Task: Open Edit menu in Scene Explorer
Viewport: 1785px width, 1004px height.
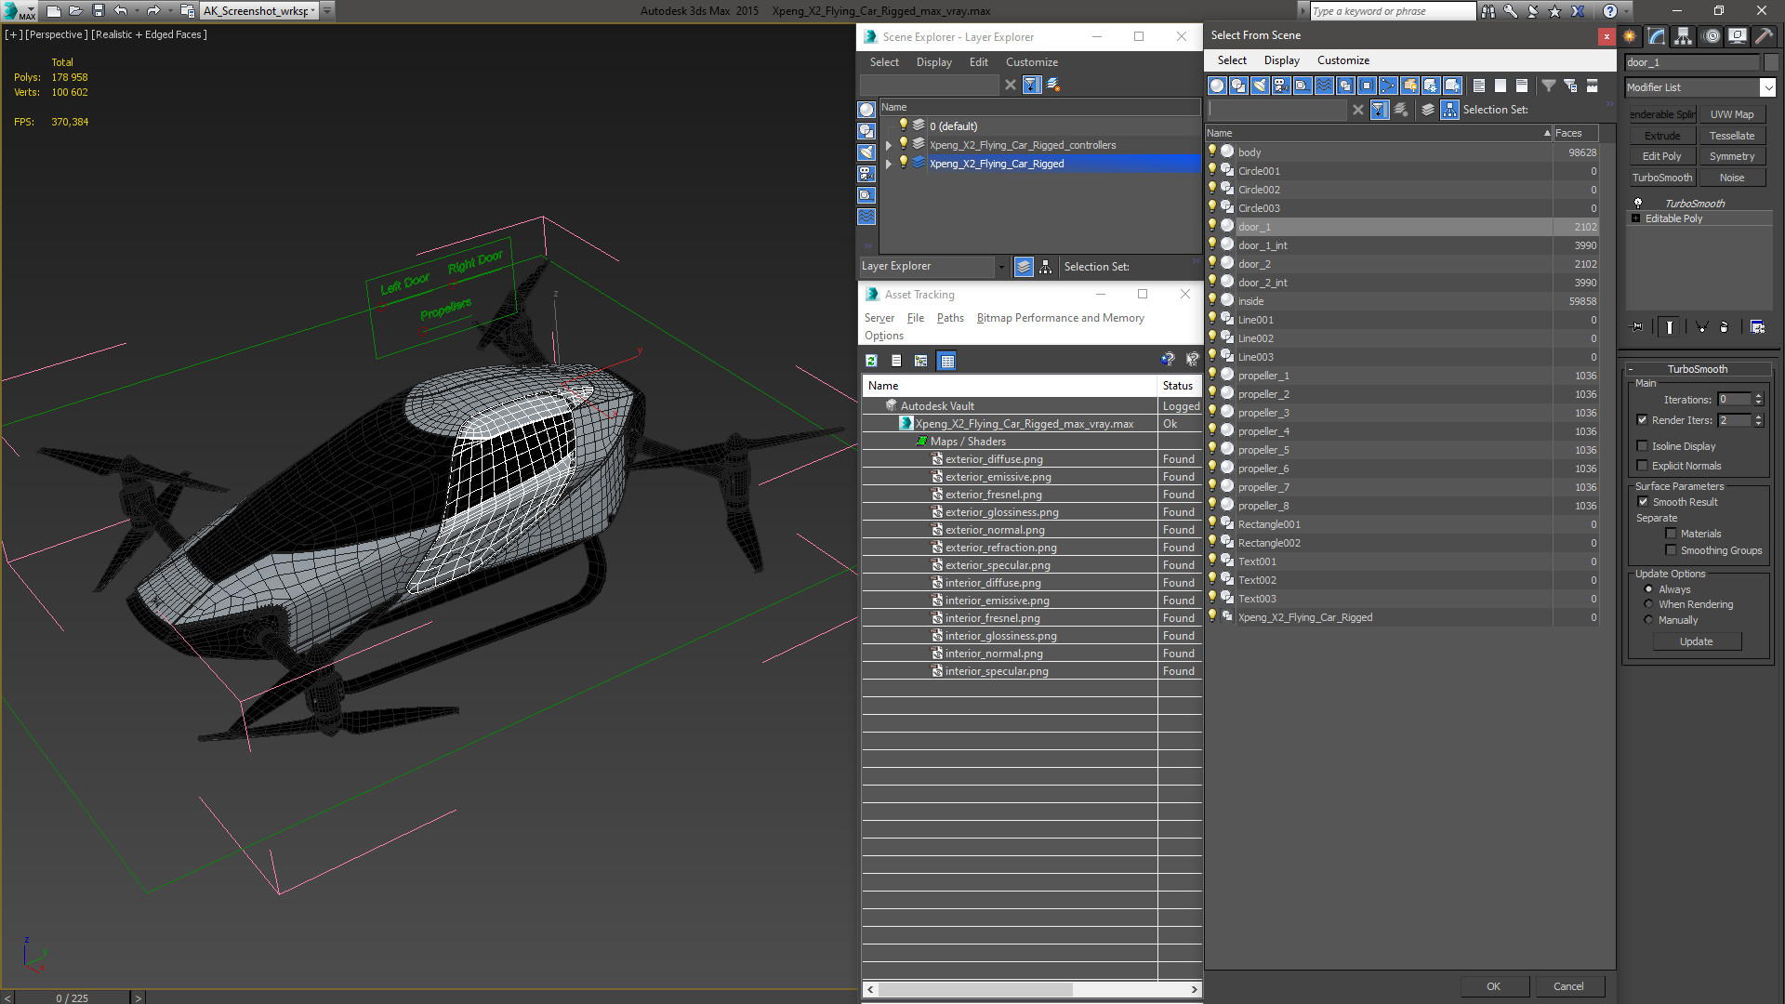Action: tap(978, 62)
